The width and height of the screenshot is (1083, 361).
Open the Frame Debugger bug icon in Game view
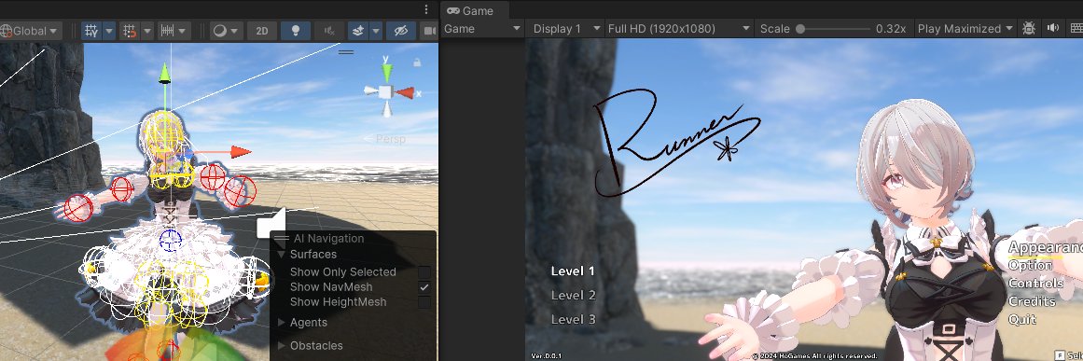pyautogui.click(x=1029, y=28)
